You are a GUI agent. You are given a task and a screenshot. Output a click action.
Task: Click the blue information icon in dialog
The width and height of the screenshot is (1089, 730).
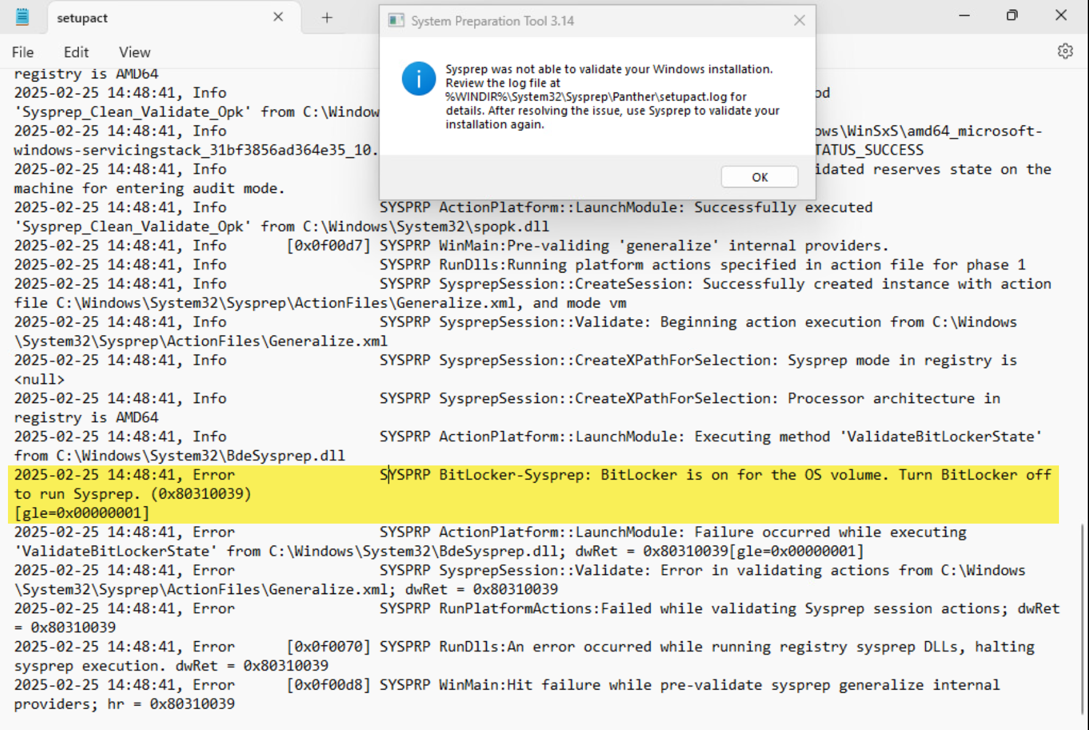point(419,78)
